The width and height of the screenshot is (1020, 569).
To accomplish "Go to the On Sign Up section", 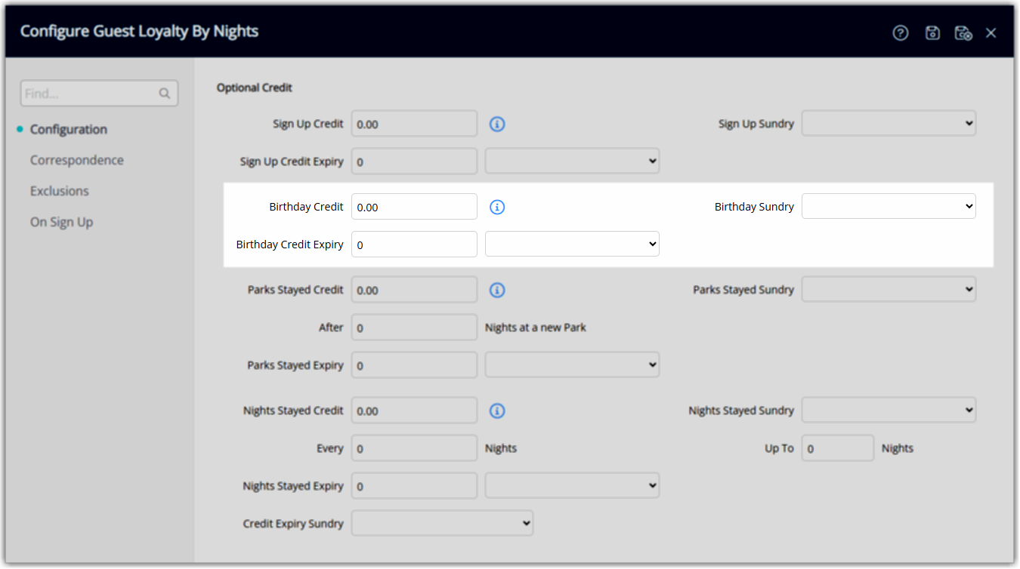I will [x=62, y=222].
